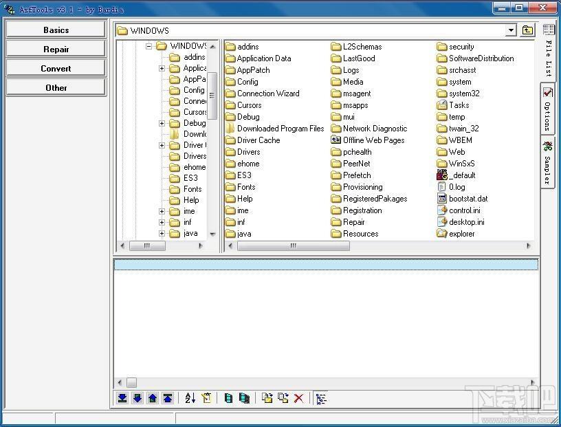Click tree scrollbar down arrow

[212, 234]
